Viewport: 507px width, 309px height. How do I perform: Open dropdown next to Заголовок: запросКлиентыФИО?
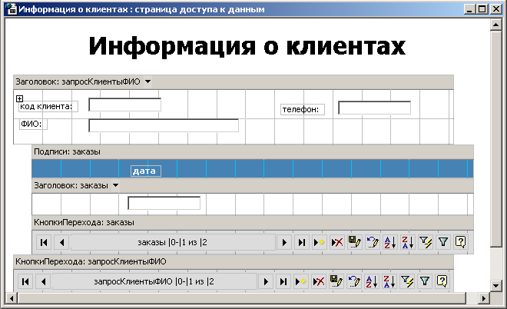point(147,81)
